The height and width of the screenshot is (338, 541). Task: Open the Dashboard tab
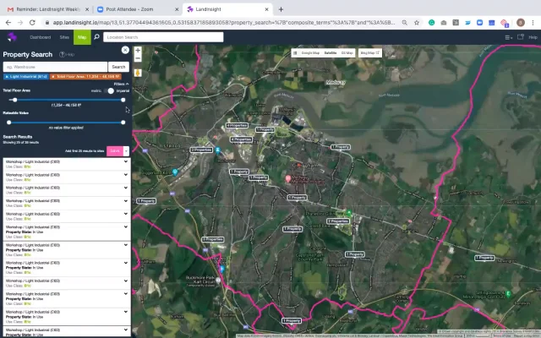coord(40,37)
